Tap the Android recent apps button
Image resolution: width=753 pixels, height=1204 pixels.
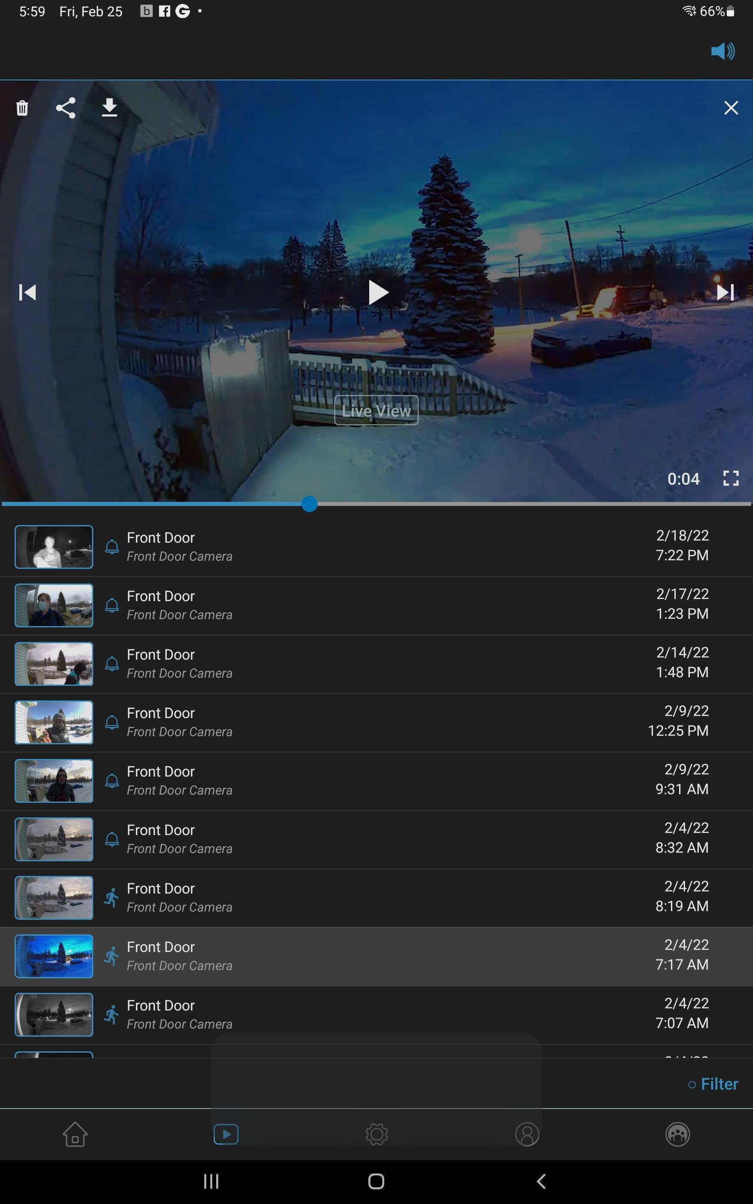[211, 1181]
